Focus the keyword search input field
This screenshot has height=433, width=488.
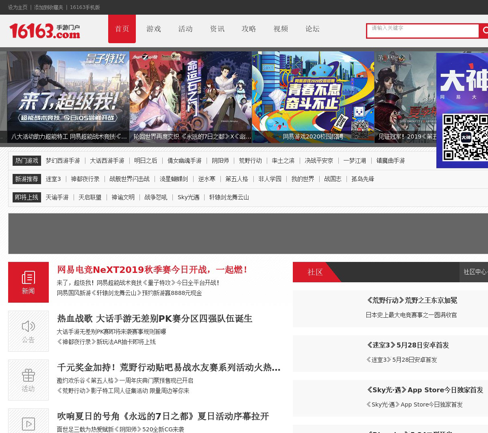423,31
